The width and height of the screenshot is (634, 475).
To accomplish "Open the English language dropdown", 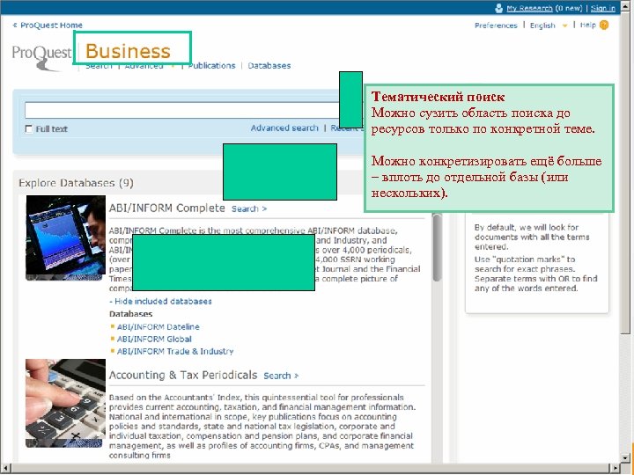I will pos(549,26).
